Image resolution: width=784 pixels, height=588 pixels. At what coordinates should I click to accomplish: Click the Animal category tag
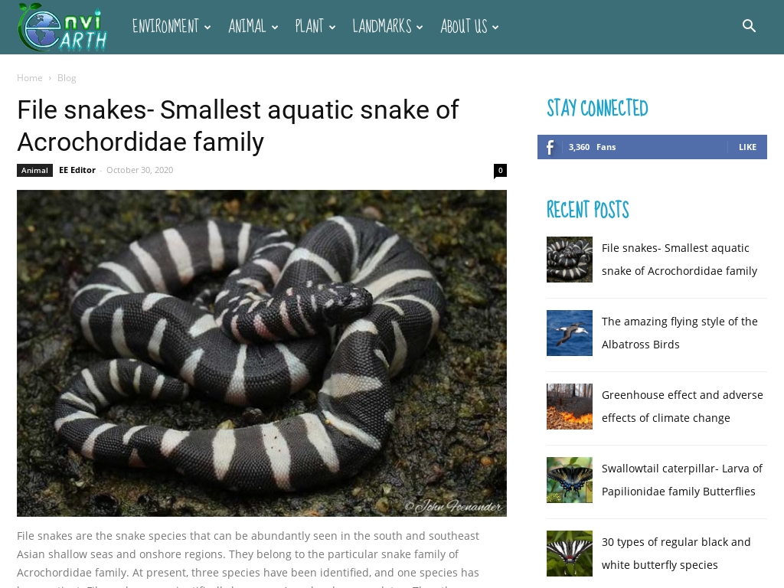[34, 171]
